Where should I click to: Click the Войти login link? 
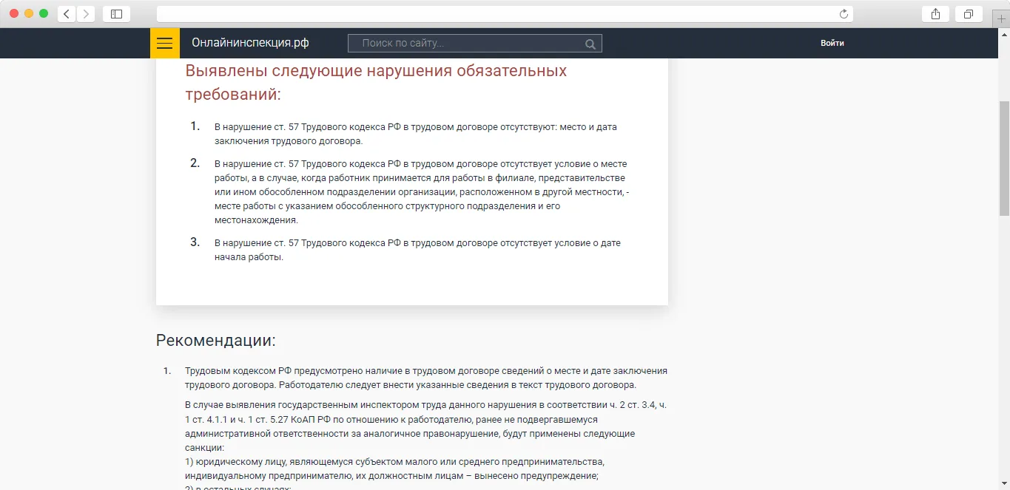point(832,43)
